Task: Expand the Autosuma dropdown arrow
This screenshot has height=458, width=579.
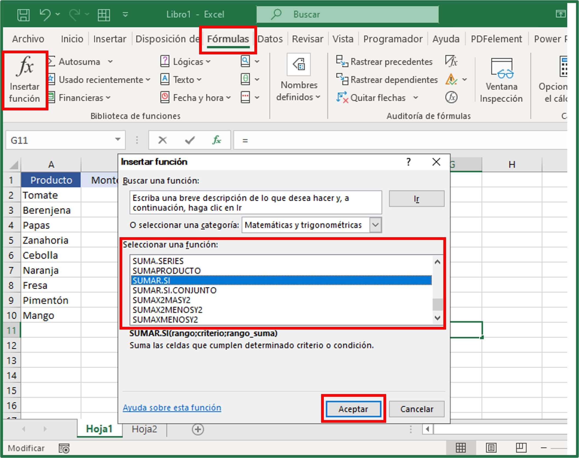Action: [x=110, y=61]
